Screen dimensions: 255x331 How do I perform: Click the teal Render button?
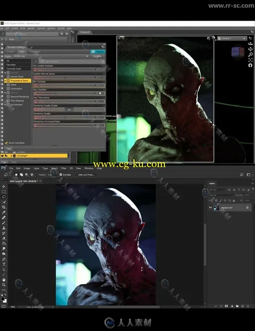98,51
